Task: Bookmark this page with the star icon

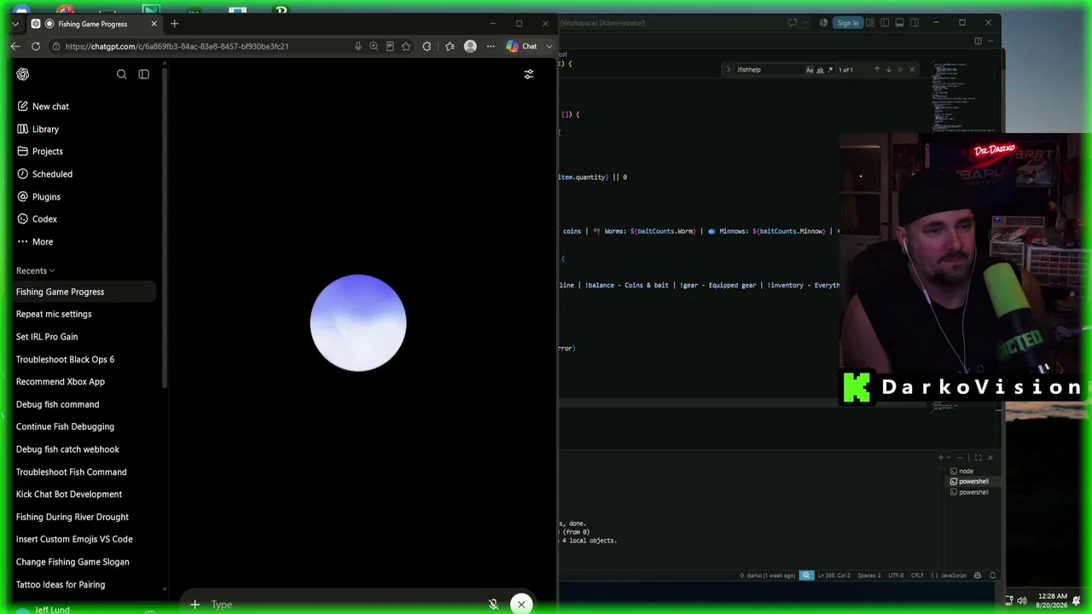Action: [x=406, y=46]
